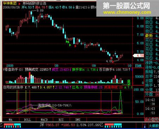
Task: Switch to the BOLL indicator tab
Action: (x=27, y=120)
